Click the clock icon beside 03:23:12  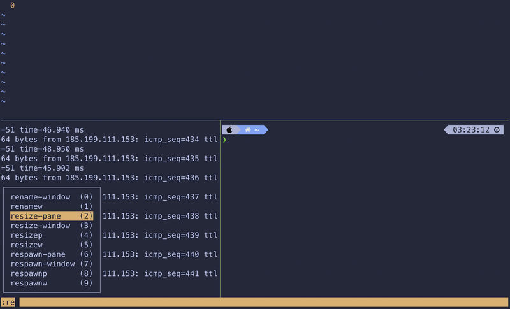(x=497, y=130)
